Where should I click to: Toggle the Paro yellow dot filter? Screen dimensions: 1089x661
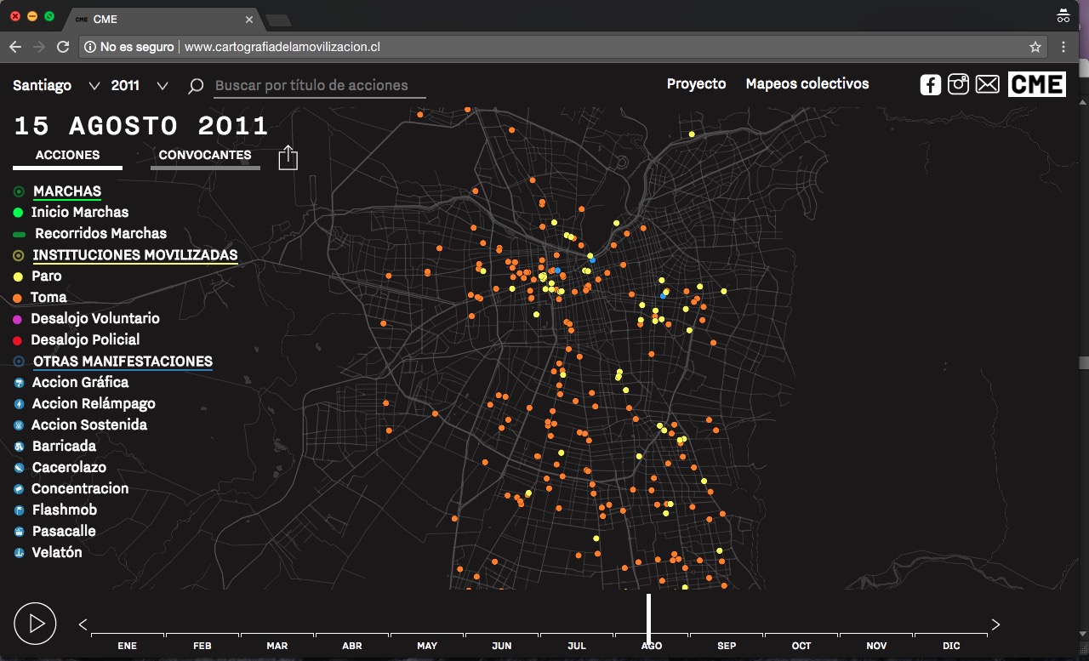tap(18, 276)
